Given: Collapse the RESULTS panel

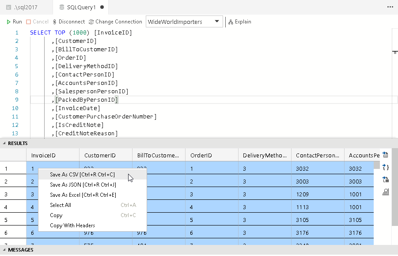Looking at the screenshot, I should (x=18, y=143).
